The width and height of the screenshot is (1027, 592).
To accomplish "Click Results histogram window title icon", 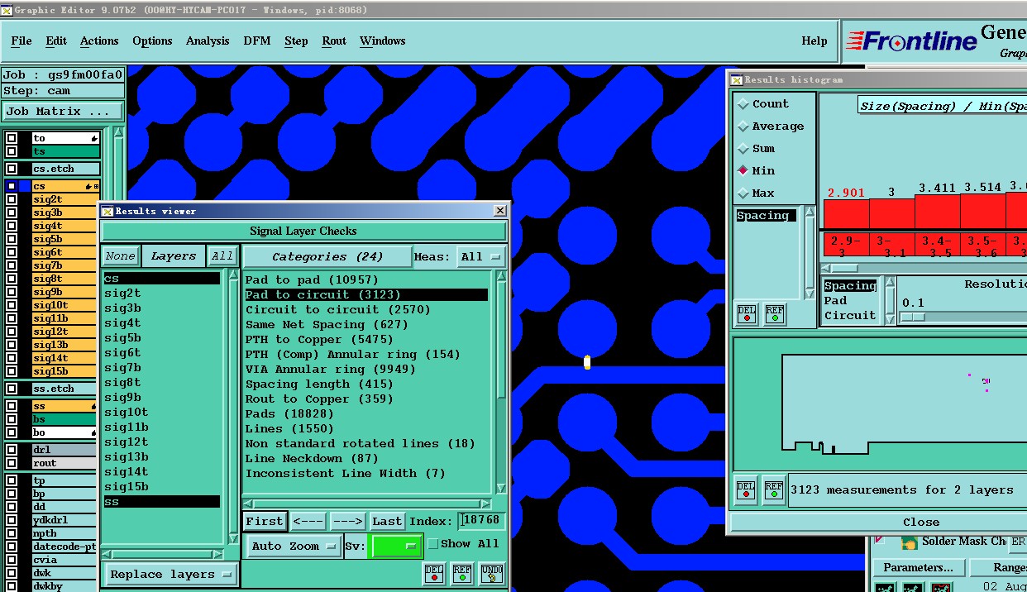I will tap(737, 79).
